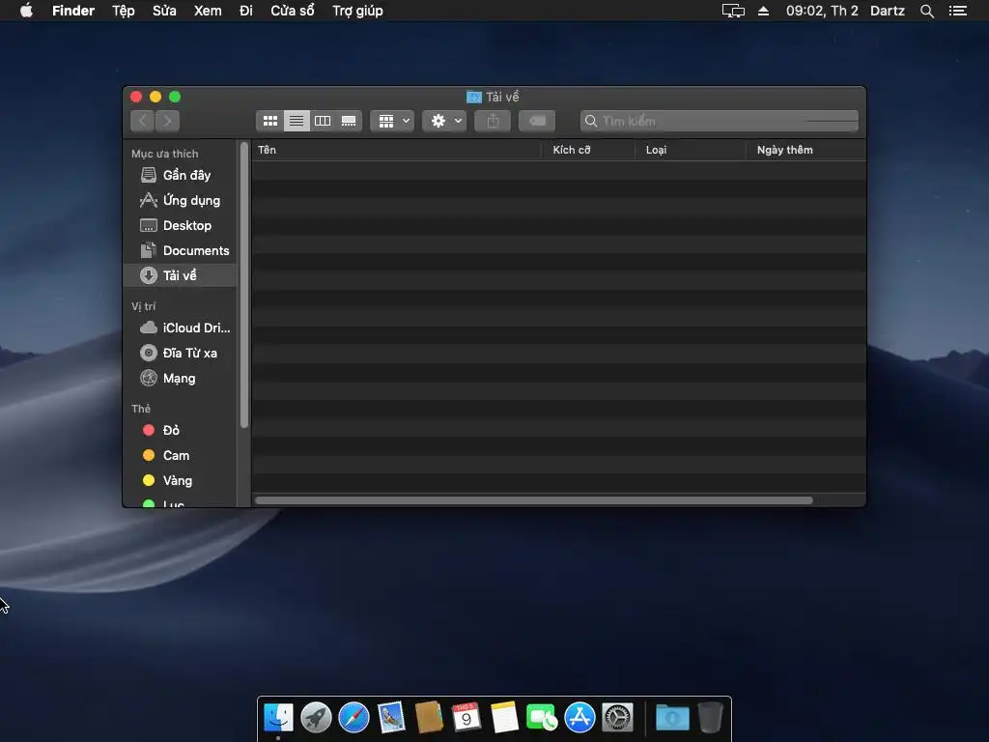Open FaceTime in the Dock

(x=542, y=718)
